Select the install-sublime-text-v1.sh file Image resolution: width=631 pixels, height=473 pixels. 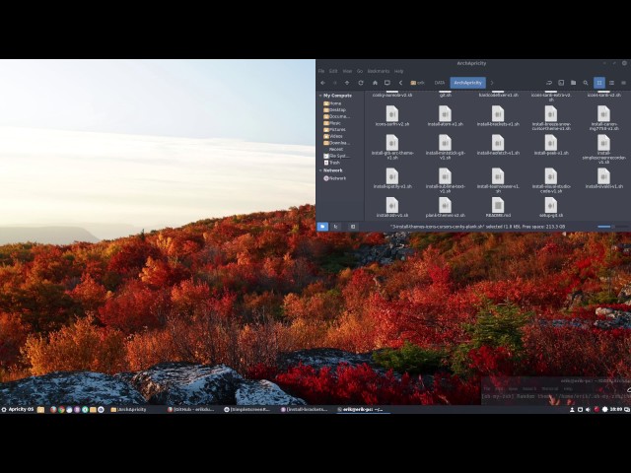[445, 180]
